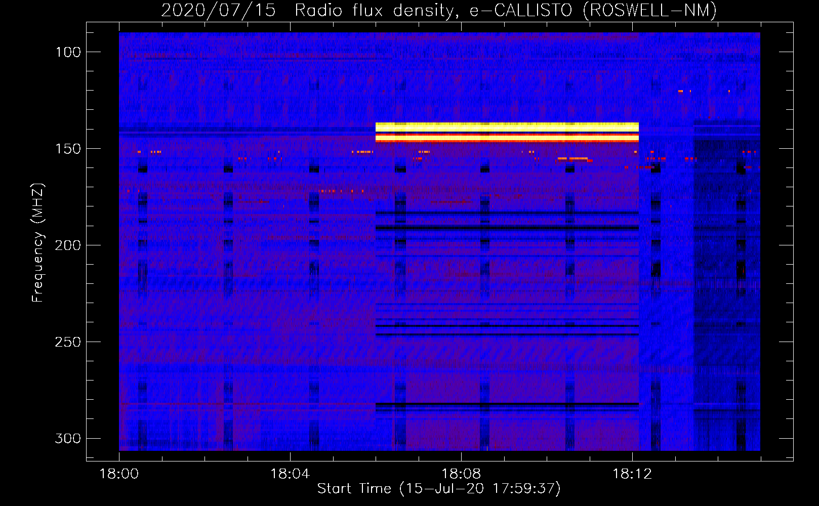Click the 200 frequency tick label
Image resolution: width=819 pixels, height=506 pixels.
point(68,245)
